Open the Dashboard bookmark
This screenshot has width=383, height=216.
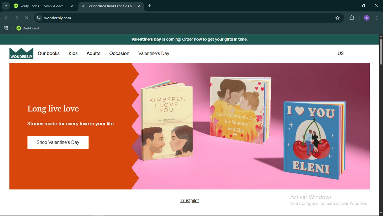[x=28, y=28]
